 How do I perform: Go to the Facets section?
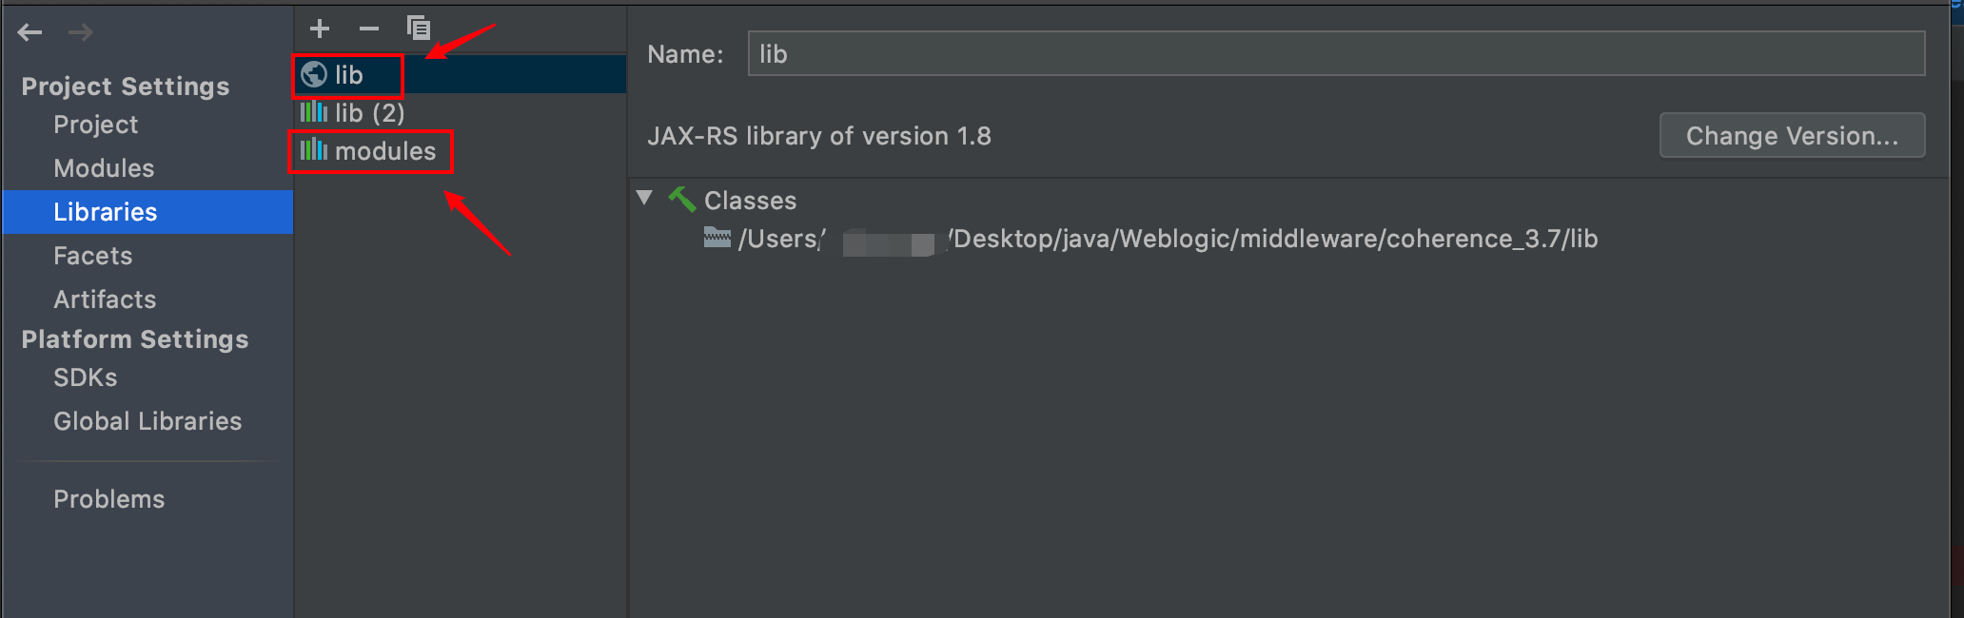(x=93, y=256)
